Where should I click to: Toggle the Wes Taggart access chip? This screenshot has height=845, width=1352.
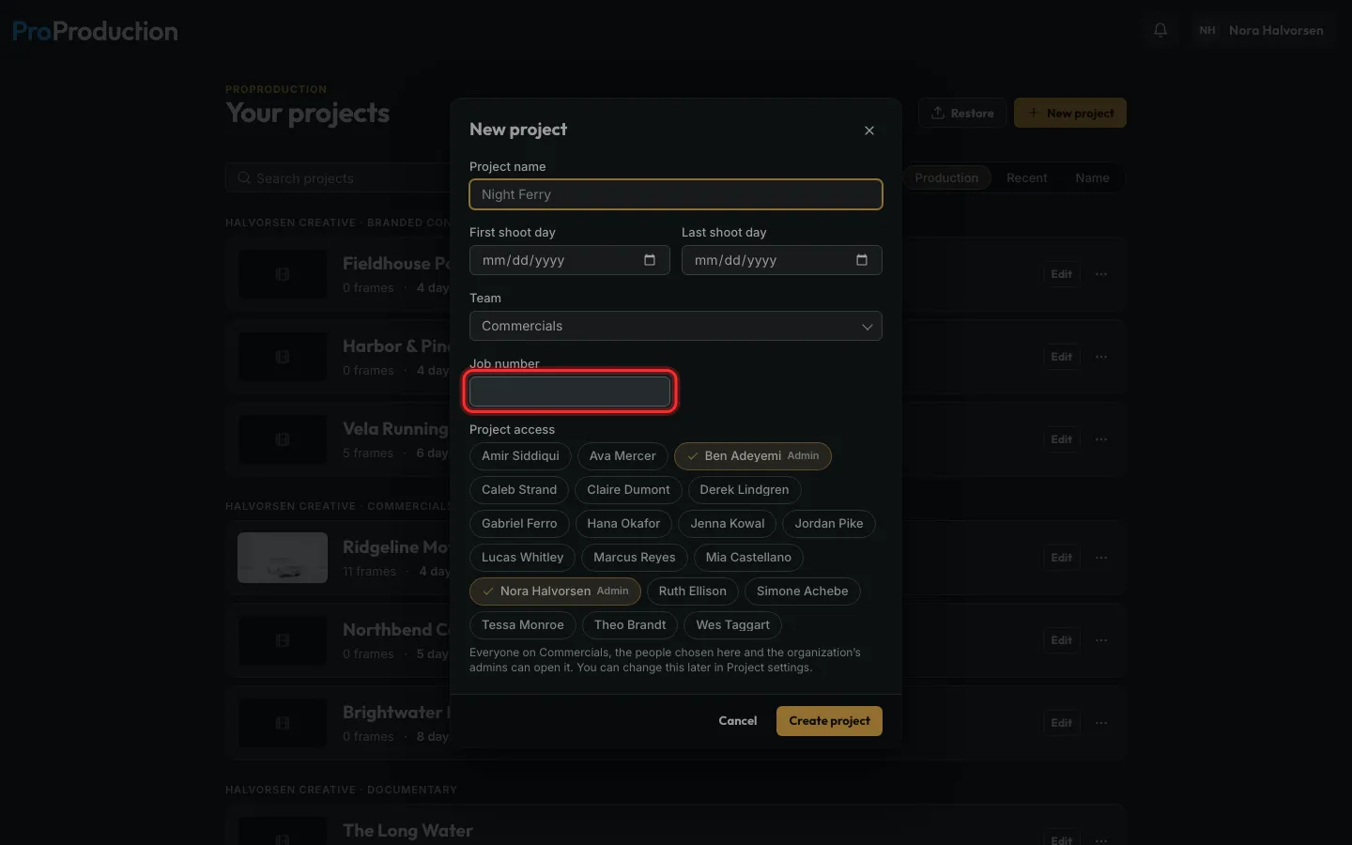(732, 625)
